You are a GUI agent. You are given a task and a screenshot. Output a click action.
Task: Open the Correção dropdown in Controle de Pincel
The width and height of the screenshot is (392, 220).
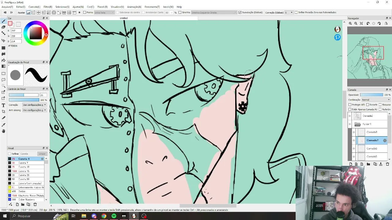click(x=34, y=105)
